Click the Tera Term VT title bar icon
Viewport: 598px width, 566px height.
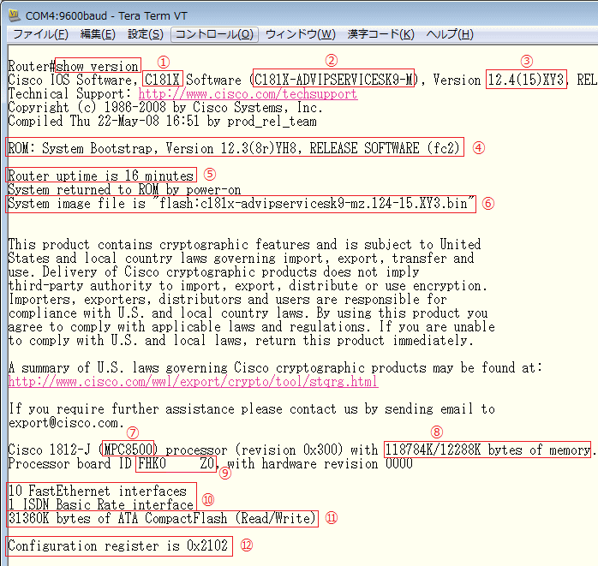click(x=14, y=15)
